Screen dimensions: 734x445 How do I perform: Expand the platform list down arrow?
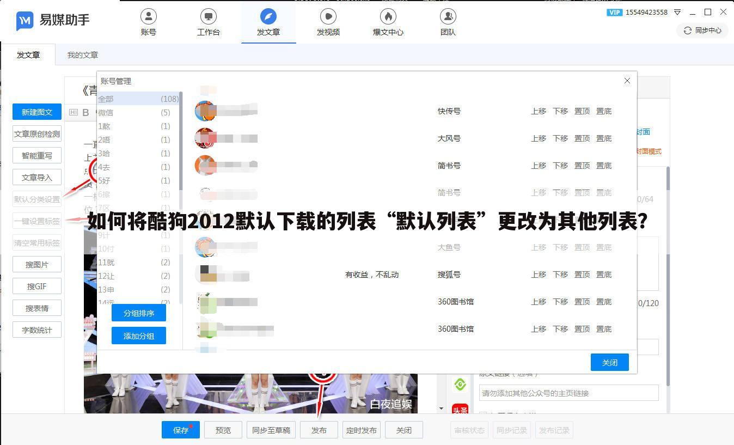pos(441,409)
